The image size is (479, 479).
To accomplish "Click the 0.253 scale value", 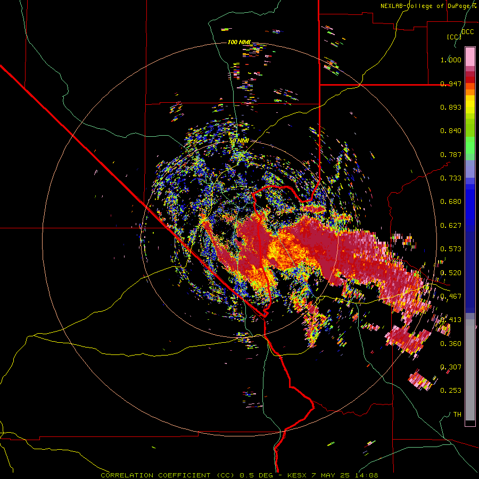I will (x=451, y=391).
